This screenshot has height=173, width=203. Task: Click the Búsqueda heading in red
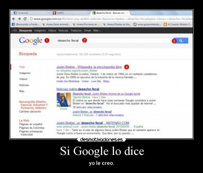tap(28, 54)
